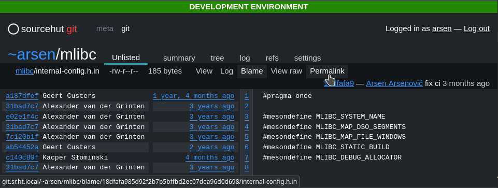The image size is (498, 188).
Task: Switch to the tree tab
Action: tap(217, 58)
